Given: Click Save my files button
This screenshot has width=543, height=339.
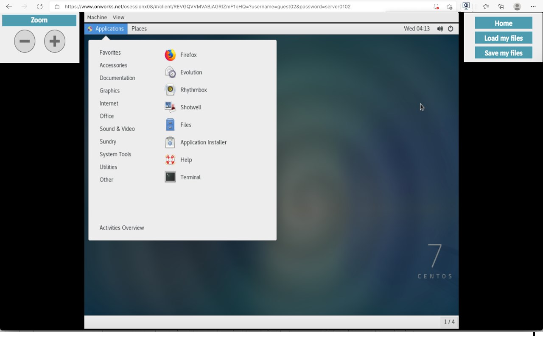Looking at the screenshot, I should 504,53.
